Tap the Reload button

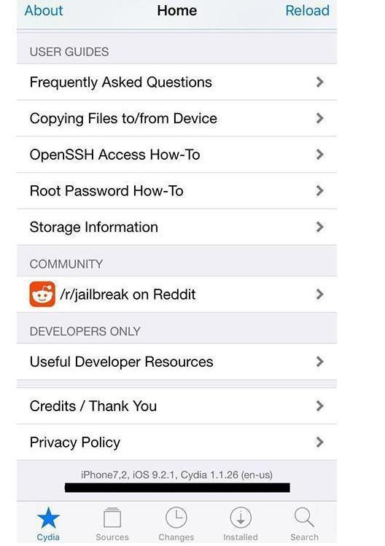click(307, 10)
